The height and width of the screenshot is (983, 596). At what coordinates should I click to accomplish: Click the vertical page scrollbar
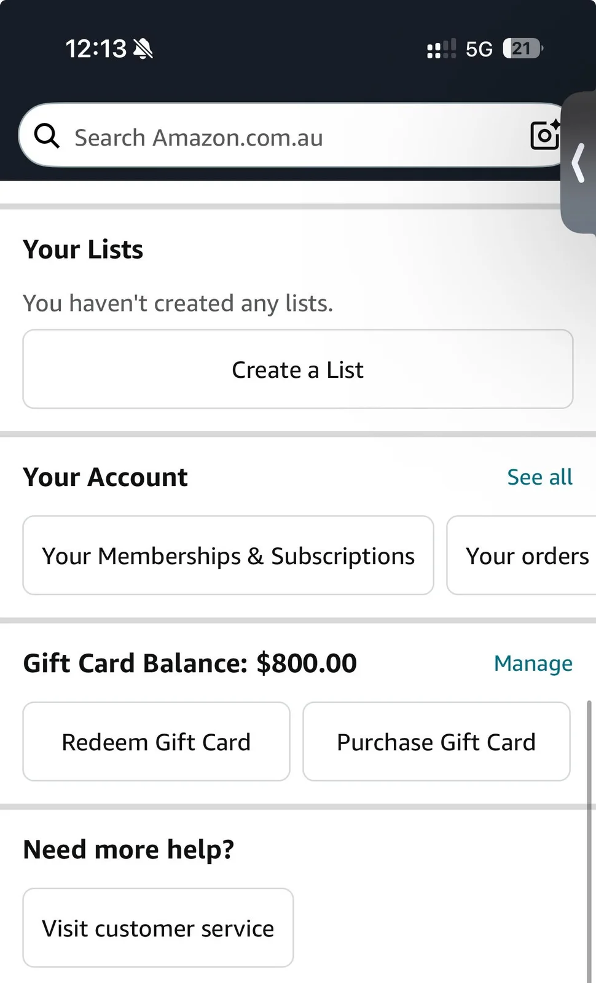(x=590, y=840)
